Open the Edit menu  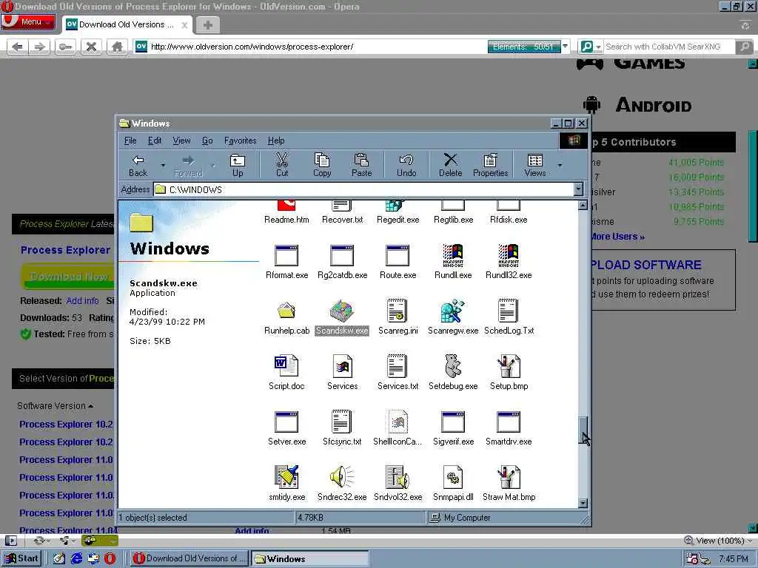coord(155,141)
